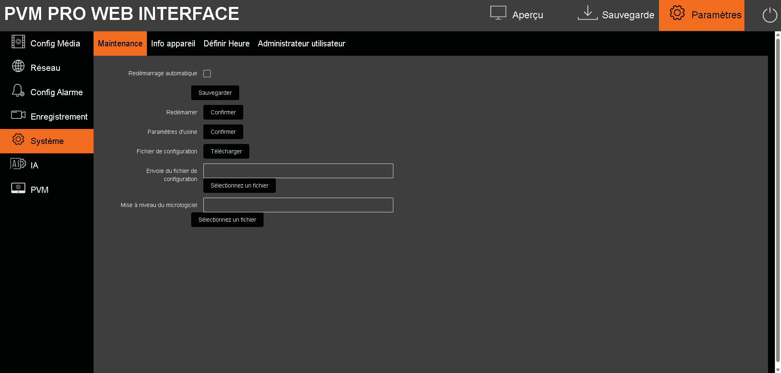Image resolution: width=781 pixels, height=373 pixels.
Task: Click the Fichier de configuration label
Action: pyautogui.click(x=167, y=151)
